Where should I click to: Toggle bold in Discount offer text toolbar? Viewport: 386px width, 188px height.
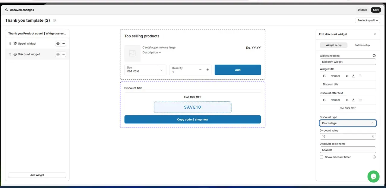point(324,100)
